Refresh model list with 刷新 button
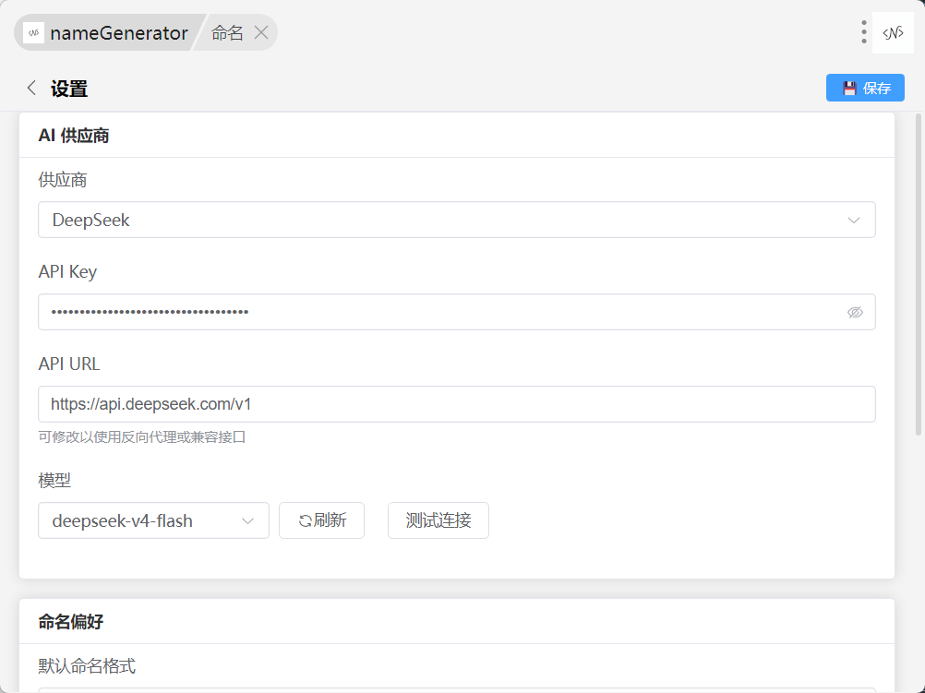925x693 pixels. pos(321,520)
